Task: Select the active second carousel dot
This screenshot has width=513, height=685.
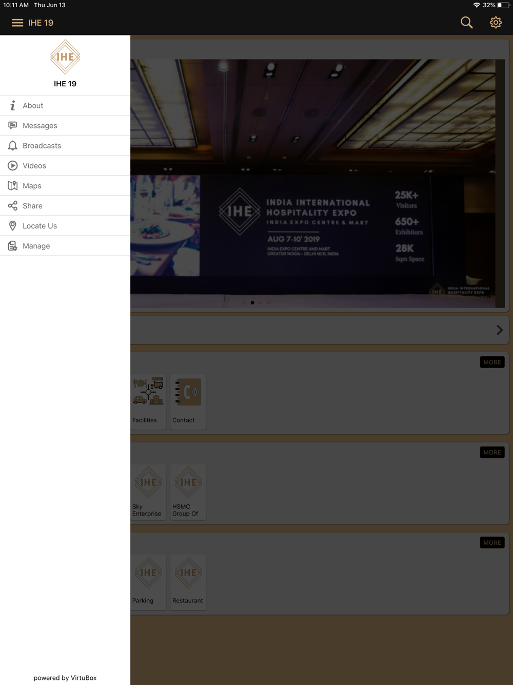Action: (x=252, y=302)
